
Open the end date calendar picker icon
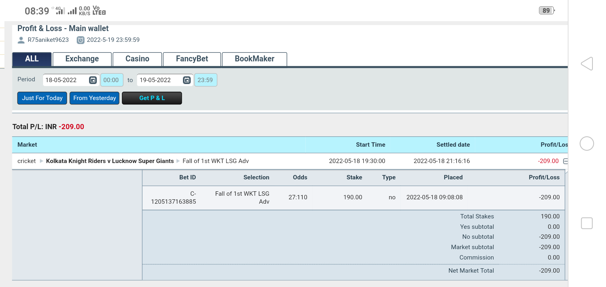tap(187, 80)
